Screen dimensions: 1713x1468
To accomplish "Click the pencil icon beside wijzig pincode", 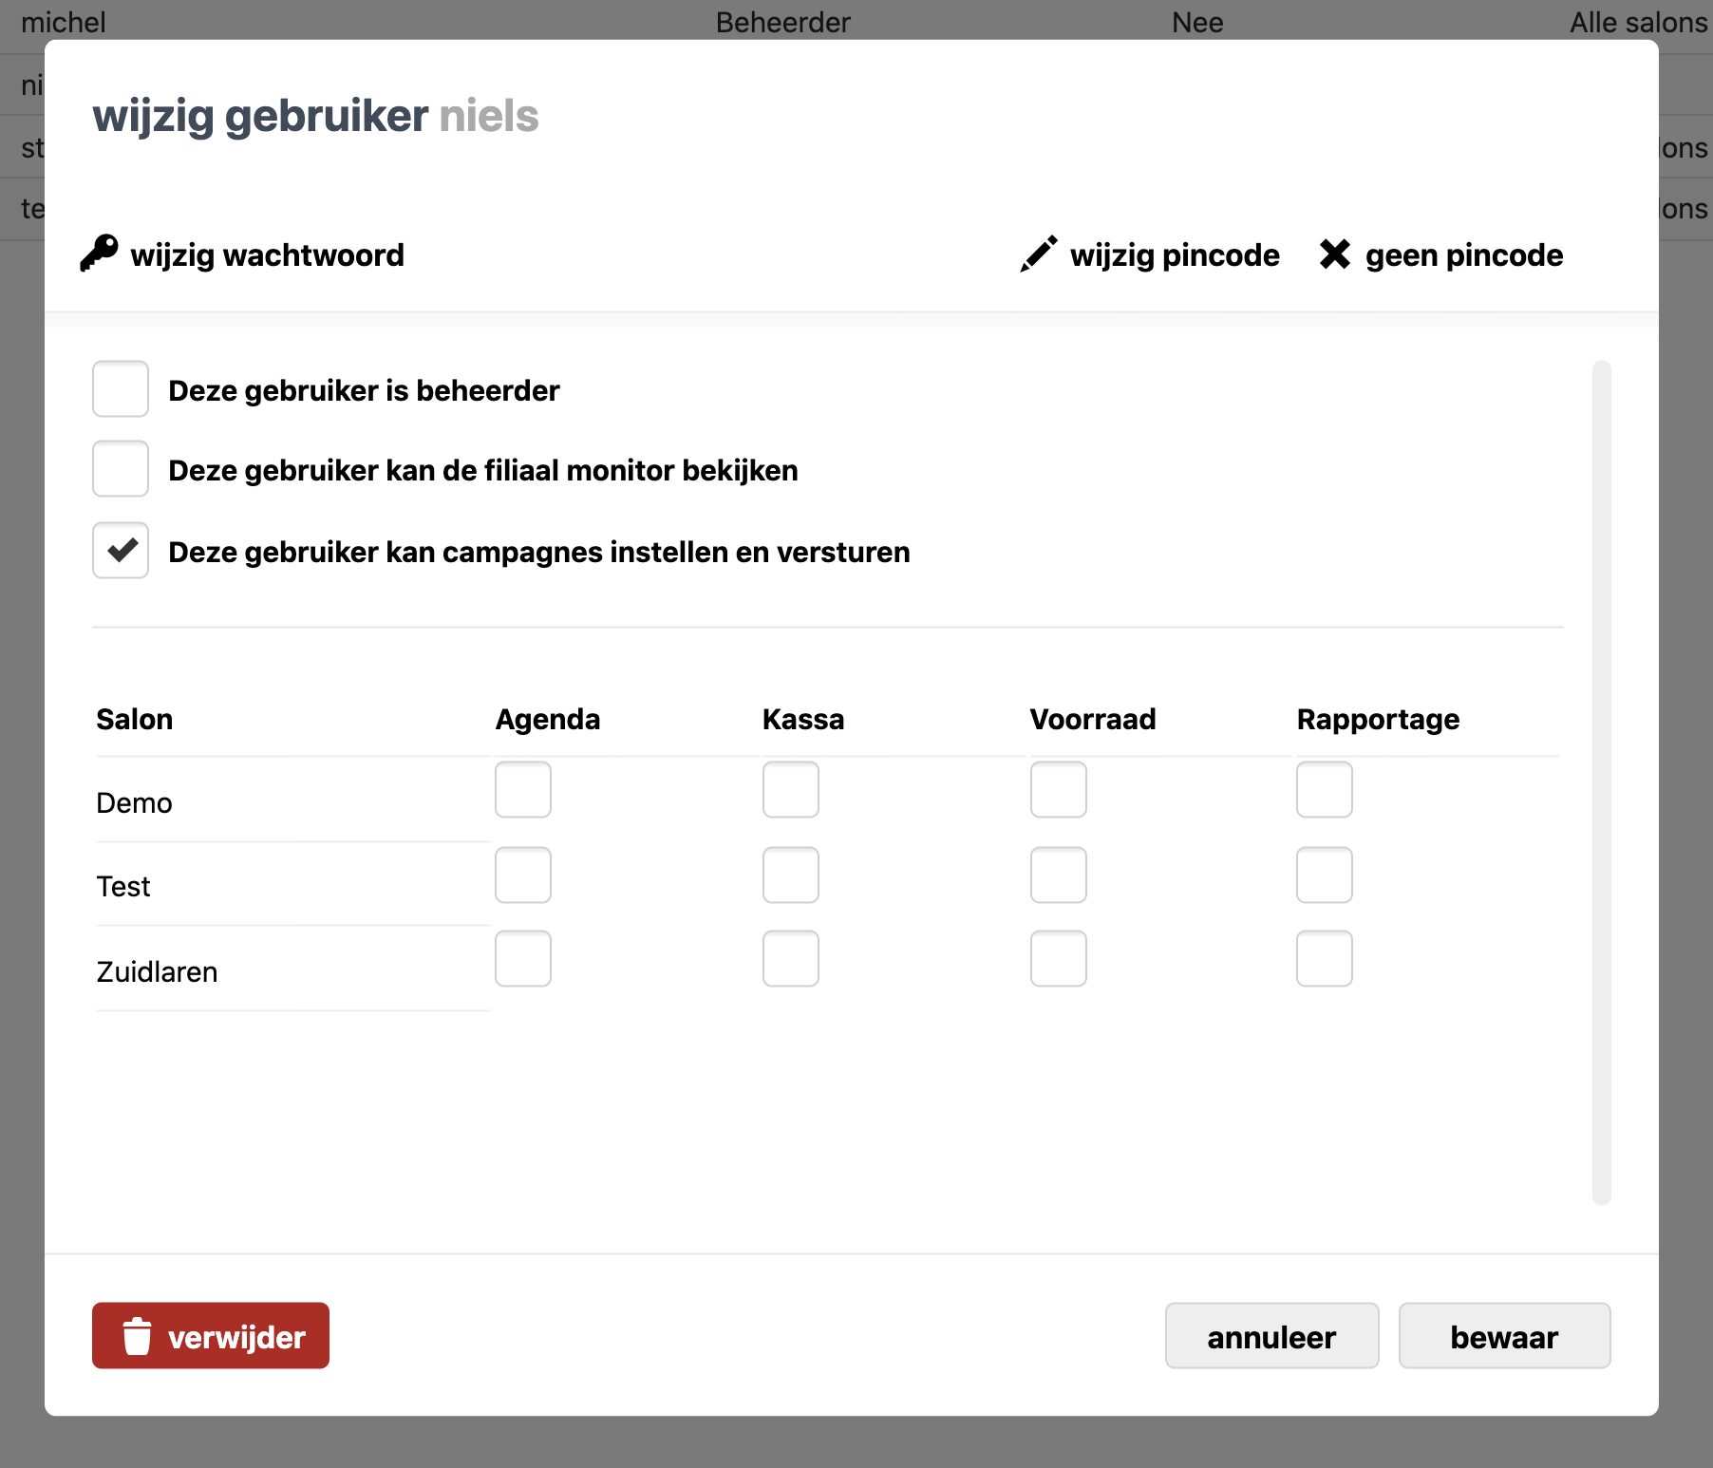I will tap(1038, 254).
